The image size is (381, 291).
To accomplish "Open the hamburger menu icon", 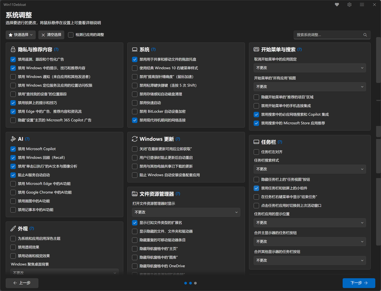I will tap(362, 5).
